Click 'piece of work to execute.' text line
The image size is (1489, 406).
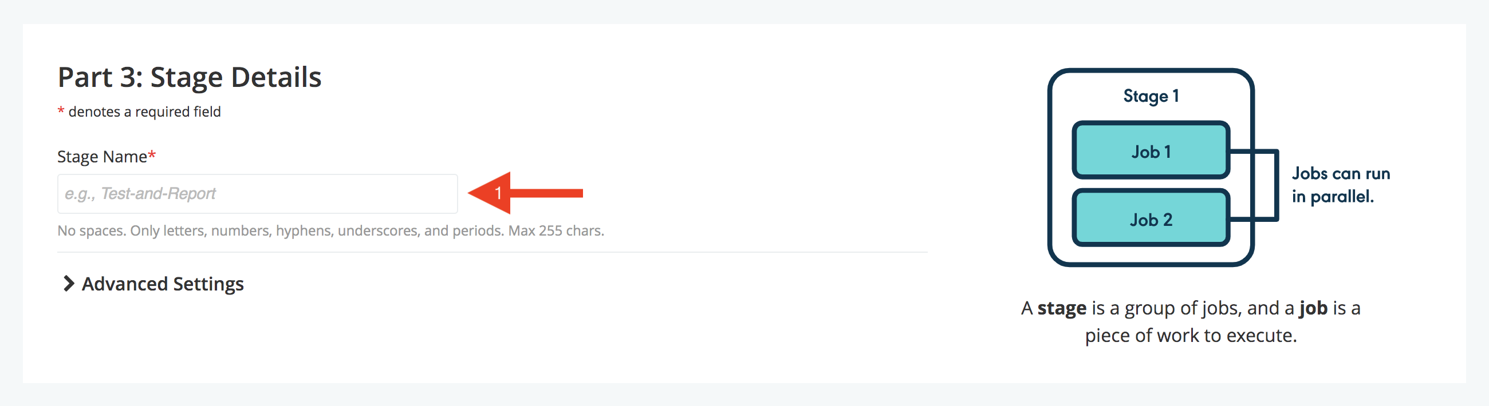coord(1191,336)
